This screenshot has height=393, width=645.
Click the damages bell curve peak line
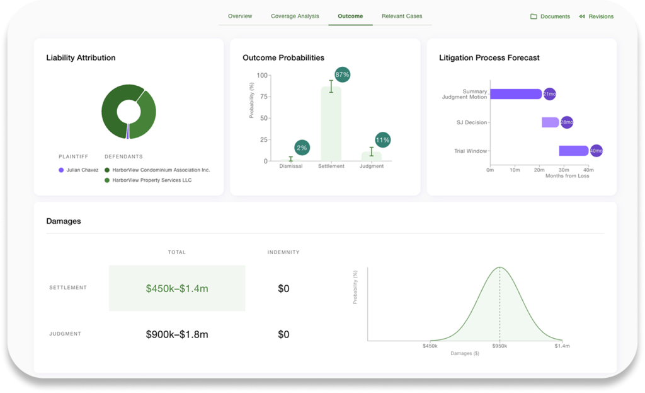point(500,303)
